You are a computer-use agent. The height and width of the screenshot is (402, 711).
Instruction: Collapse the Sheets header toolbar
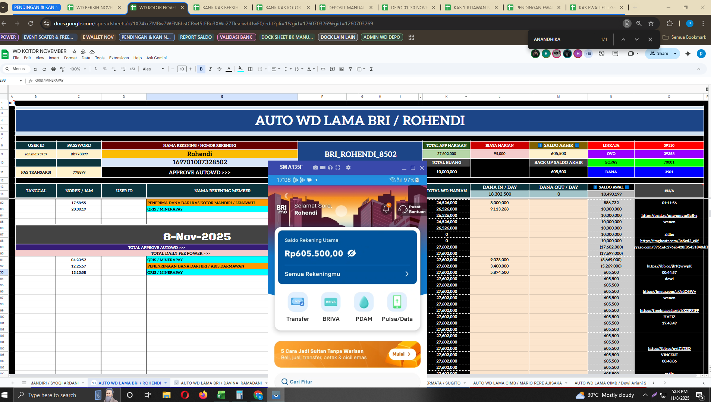point(699,69)
